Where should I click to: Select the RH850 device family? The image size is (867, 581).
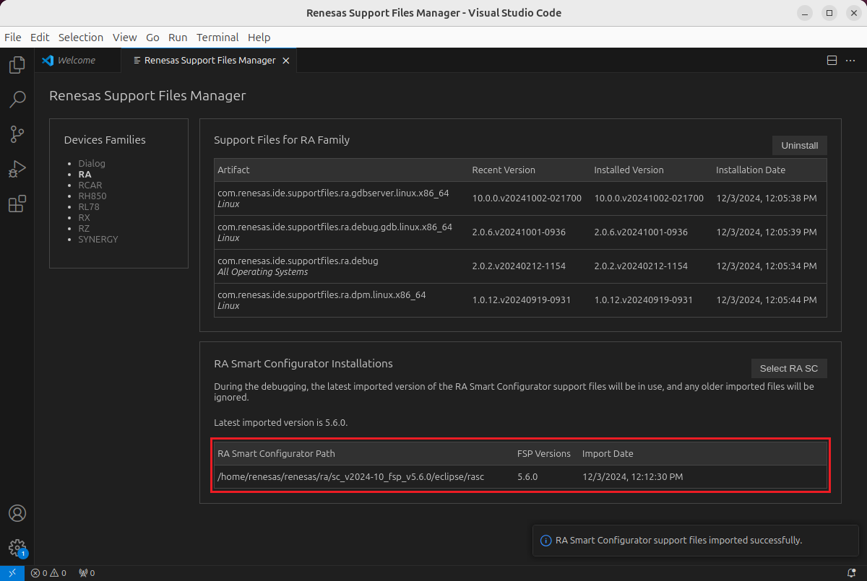(92, 196)
